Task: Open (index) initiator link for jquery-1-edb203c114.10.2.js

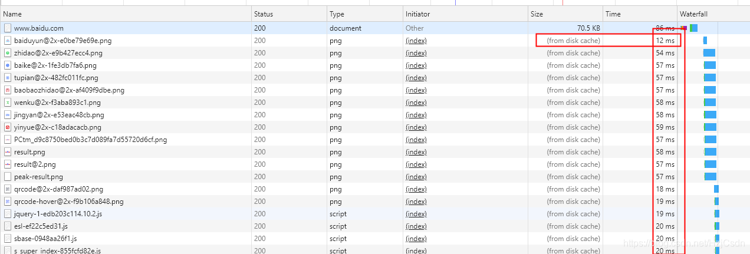Action: (416, 214)
